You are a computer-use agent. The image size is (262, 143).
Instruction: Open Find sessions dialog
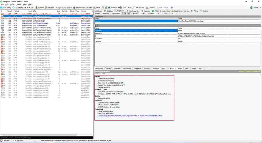90,8
